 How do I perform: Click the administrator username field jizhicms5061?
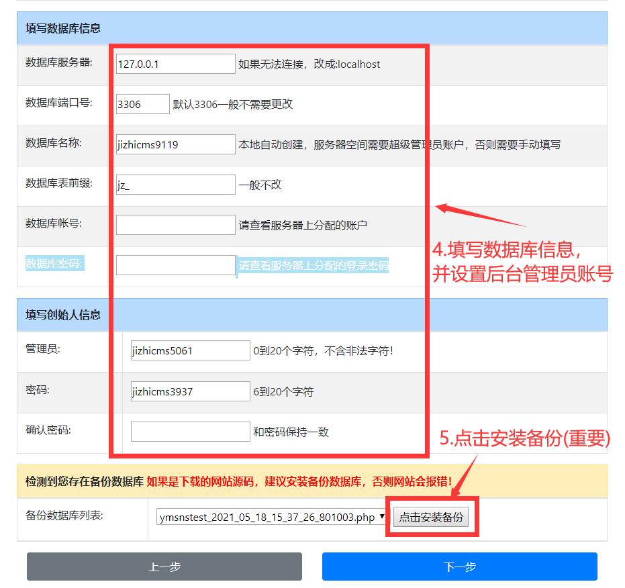point(190,350)
